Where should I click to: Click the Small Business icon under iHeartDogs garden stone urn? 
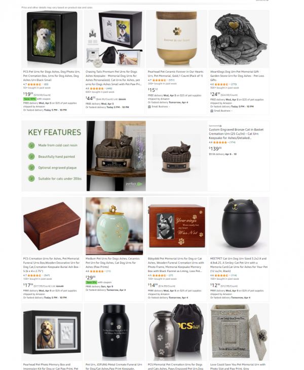[212, 111]
